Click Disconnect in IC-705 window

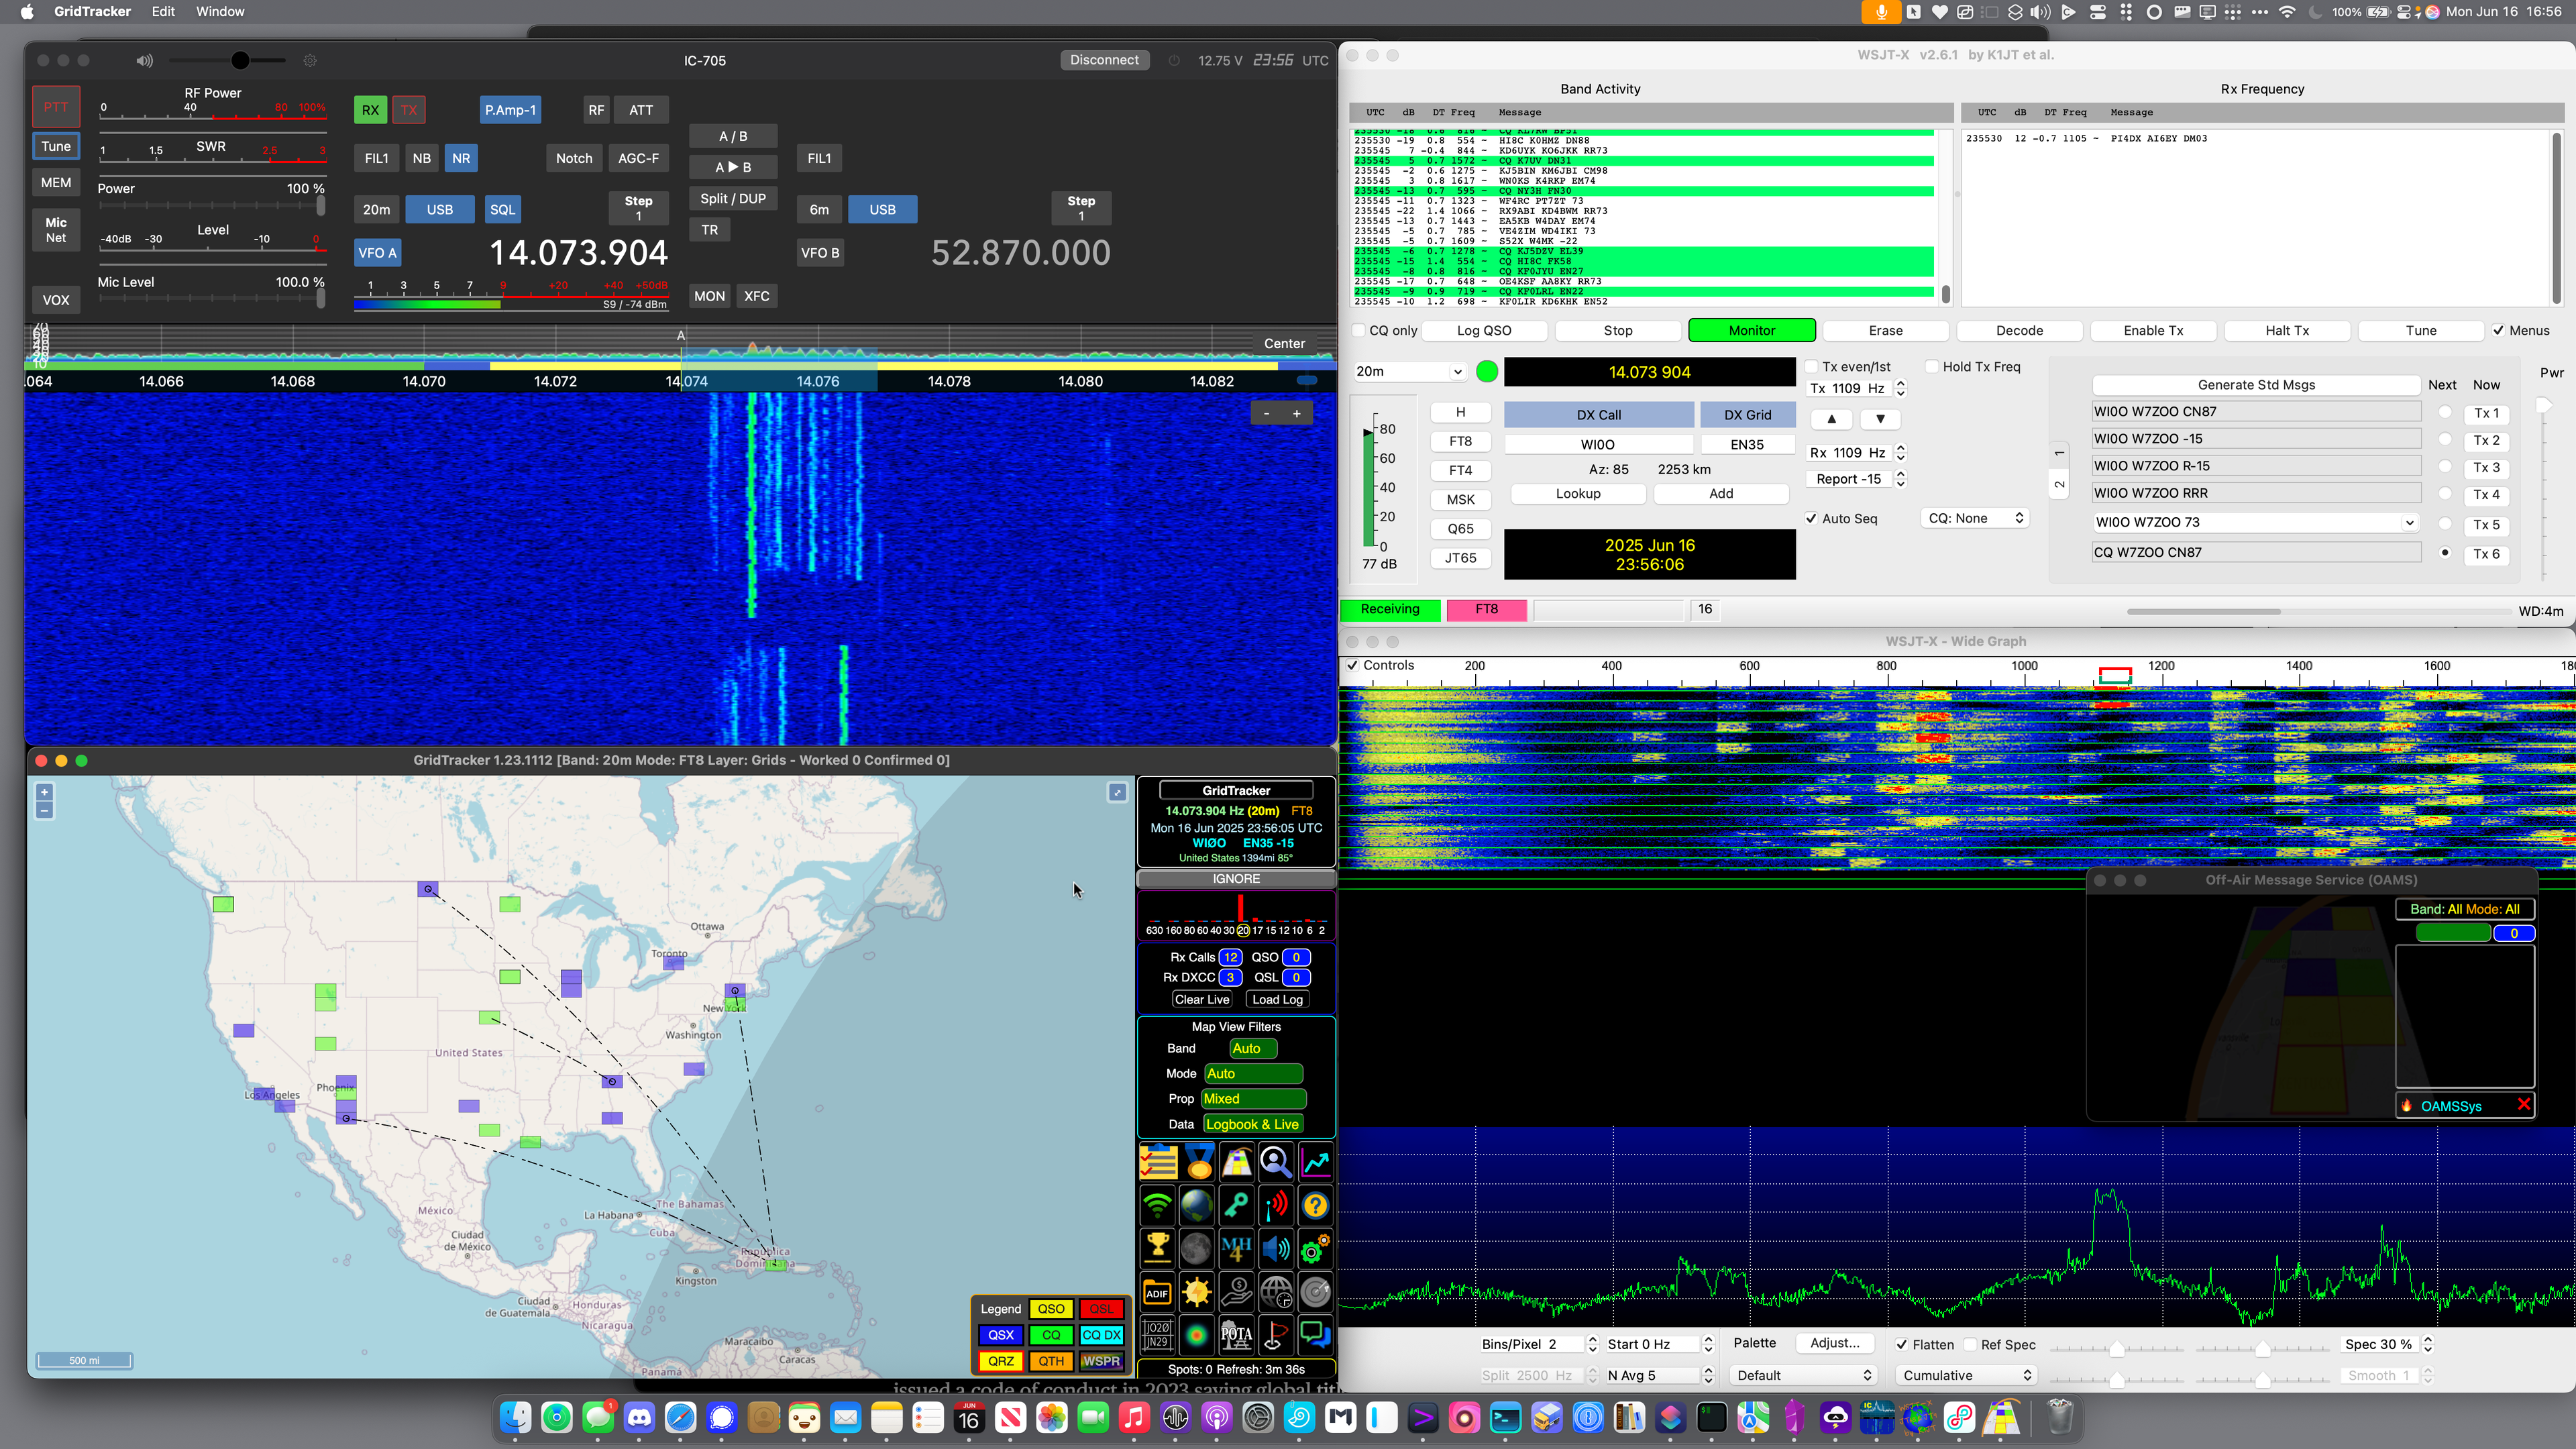(1104, 60)
